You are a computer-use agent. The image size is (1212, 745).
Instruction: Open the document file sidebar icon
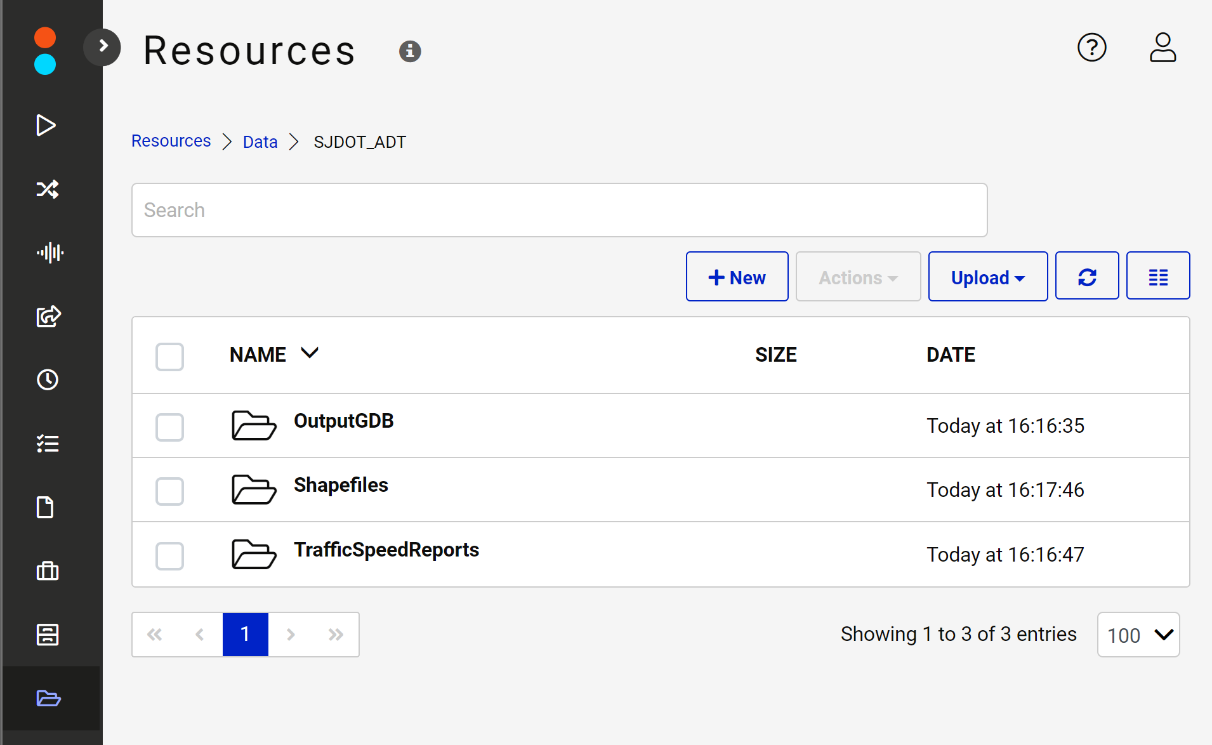point(45,507)
